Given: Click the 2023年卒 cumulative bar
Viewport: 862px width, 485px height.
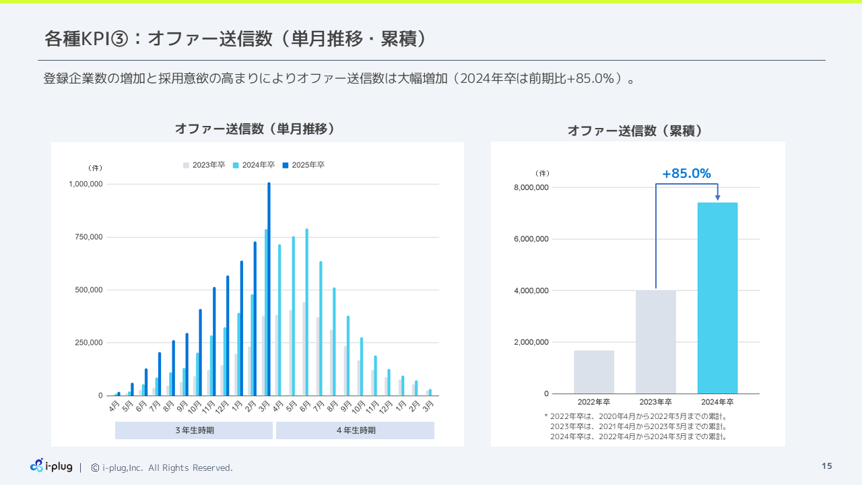Looking at the screenshot, I should (655, 342).
